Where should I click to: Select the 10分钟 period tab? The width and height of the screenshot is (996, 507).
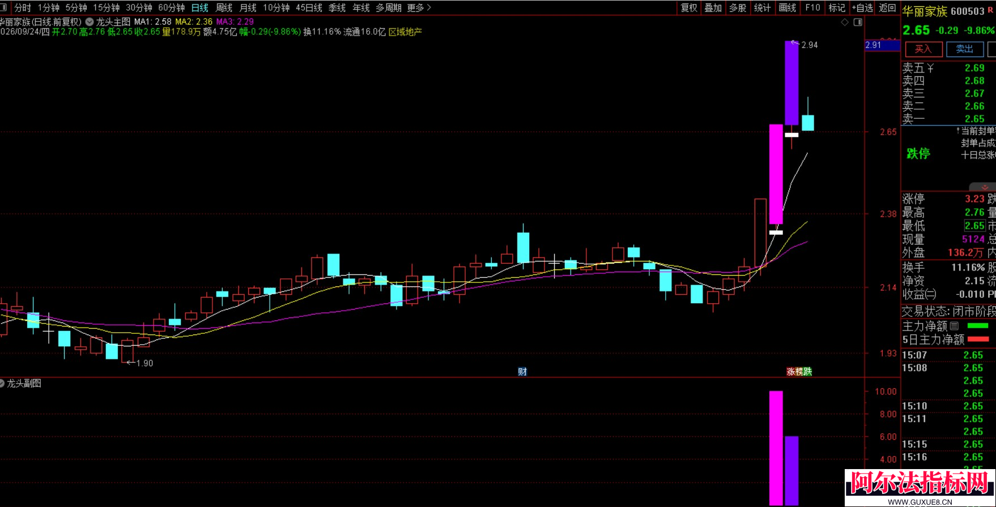(x=276, y=8)
